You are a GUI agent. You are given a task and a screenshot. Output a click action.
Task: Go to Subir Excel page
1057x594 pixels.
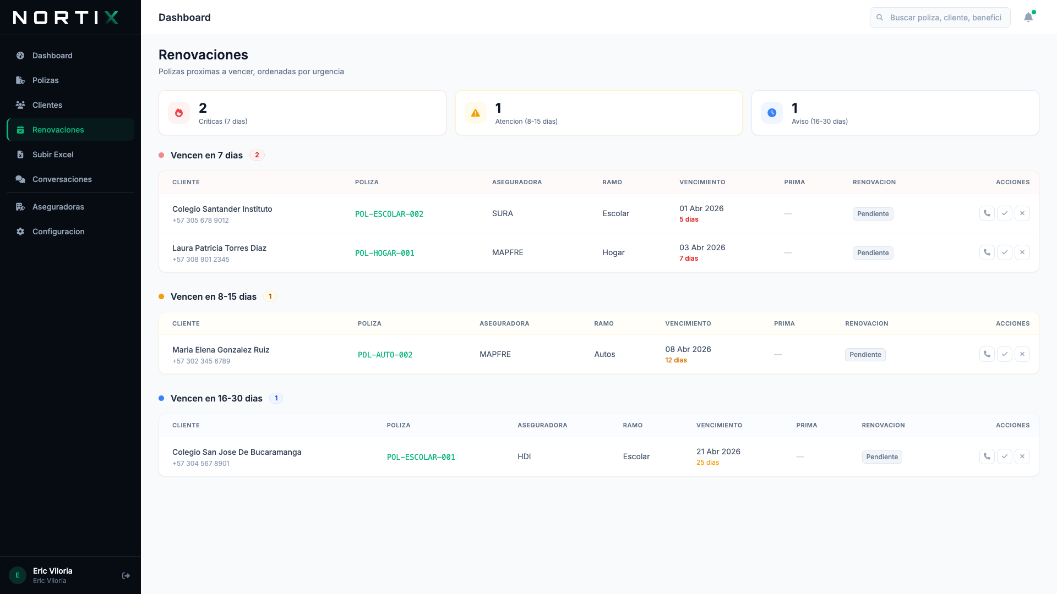(53, 155)
